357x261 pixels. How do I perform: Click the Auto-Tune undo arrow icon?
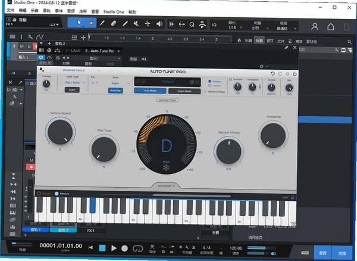tap(273, 74)
